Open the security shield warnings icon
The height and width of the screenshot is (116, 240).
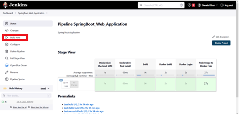click(x=189, y=5)
